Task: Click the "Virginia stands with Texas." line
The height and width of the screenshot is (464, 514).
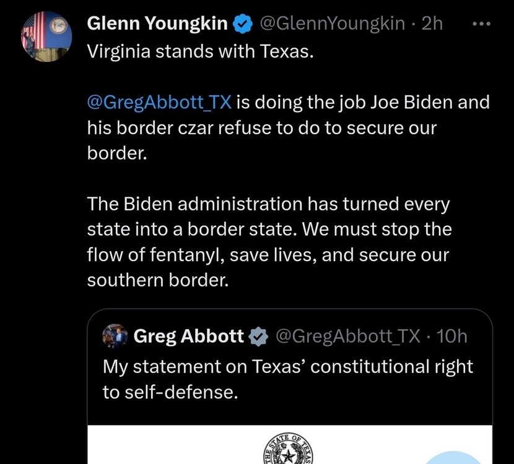Action: 201,51
